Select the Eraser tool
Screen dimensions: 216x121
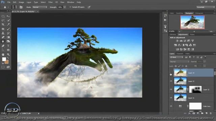[x=3, y=37]
